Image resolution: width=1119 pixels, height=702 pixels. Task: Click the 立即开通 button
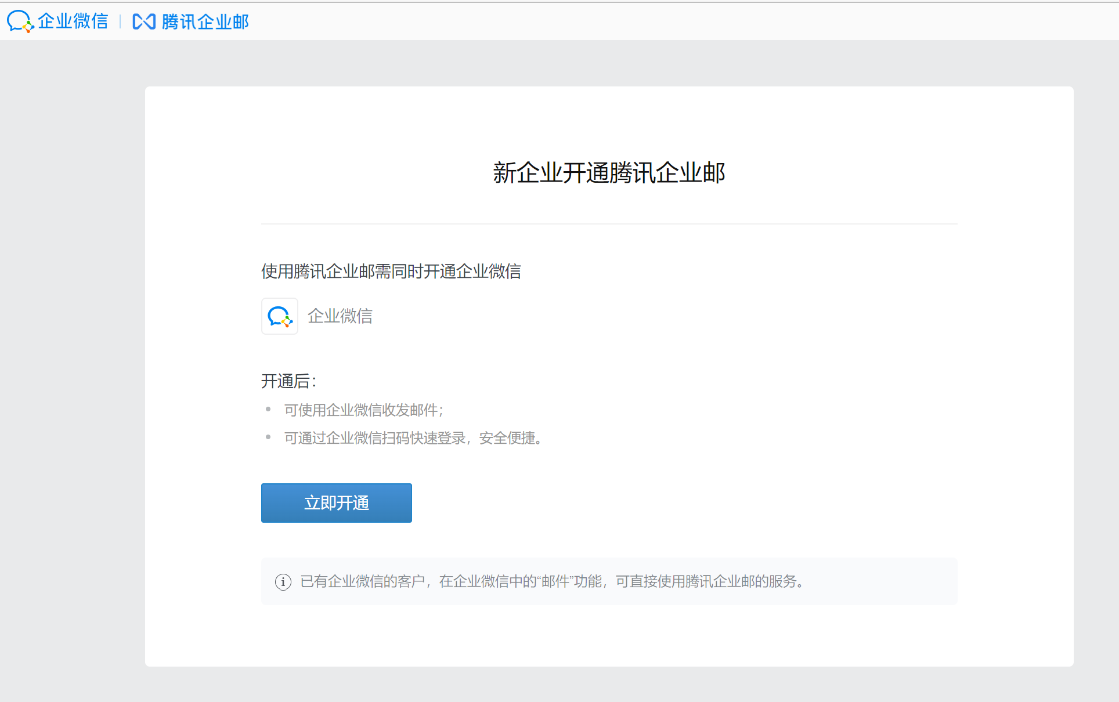point(337,503)
